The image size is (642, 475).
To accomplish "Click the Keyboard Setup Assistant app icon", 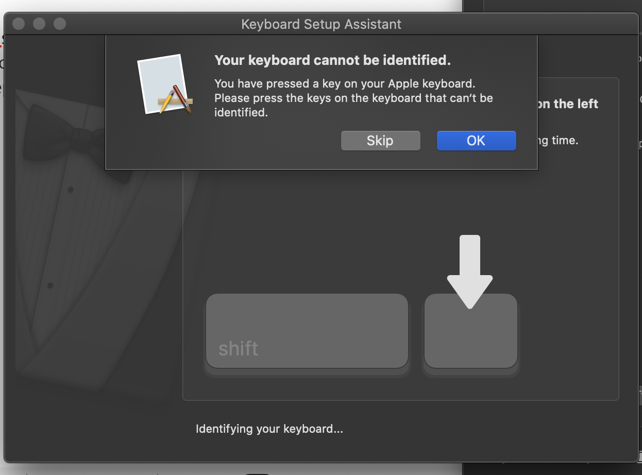I will (165, 84).
